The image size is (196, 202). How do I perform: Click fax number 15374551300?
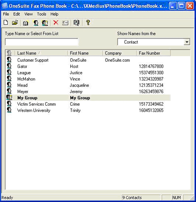click(151, 73)
